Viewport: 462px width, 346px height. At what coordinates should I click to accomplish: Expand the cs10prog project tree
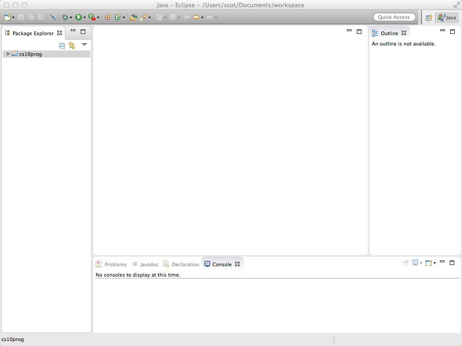click(8, 54)
